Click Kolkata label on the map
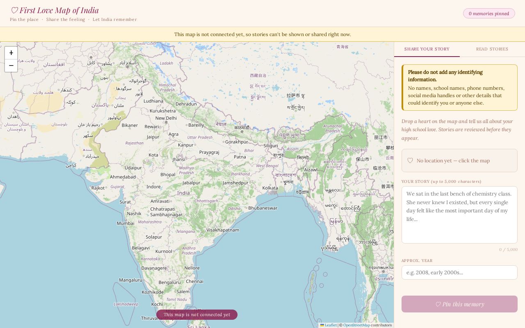This screenshot has width=525, height=328. [x=270, y=188]
